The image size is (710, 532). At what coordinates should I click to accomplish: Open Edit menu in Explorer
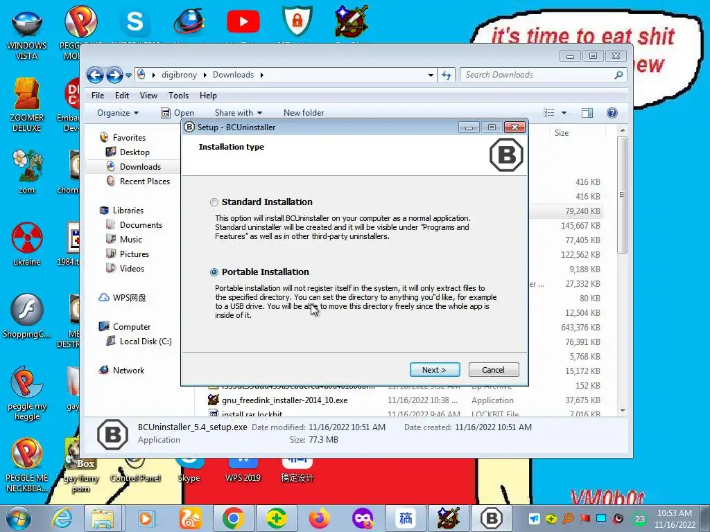(122, 96)
